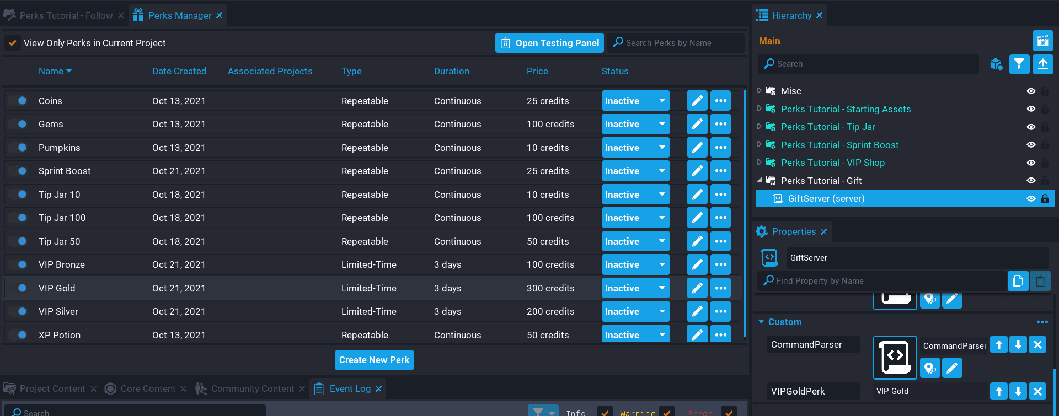
Task: Toggle the Warning checkbox in Event Log
Action: pos(667,412)
